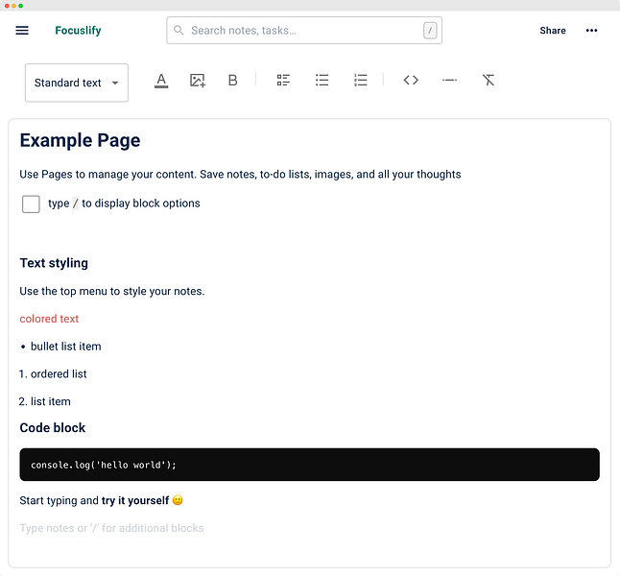The height and width of the screenshot is (576, 620).
Task: Click the Share button
Action: (x=553, y=31)
